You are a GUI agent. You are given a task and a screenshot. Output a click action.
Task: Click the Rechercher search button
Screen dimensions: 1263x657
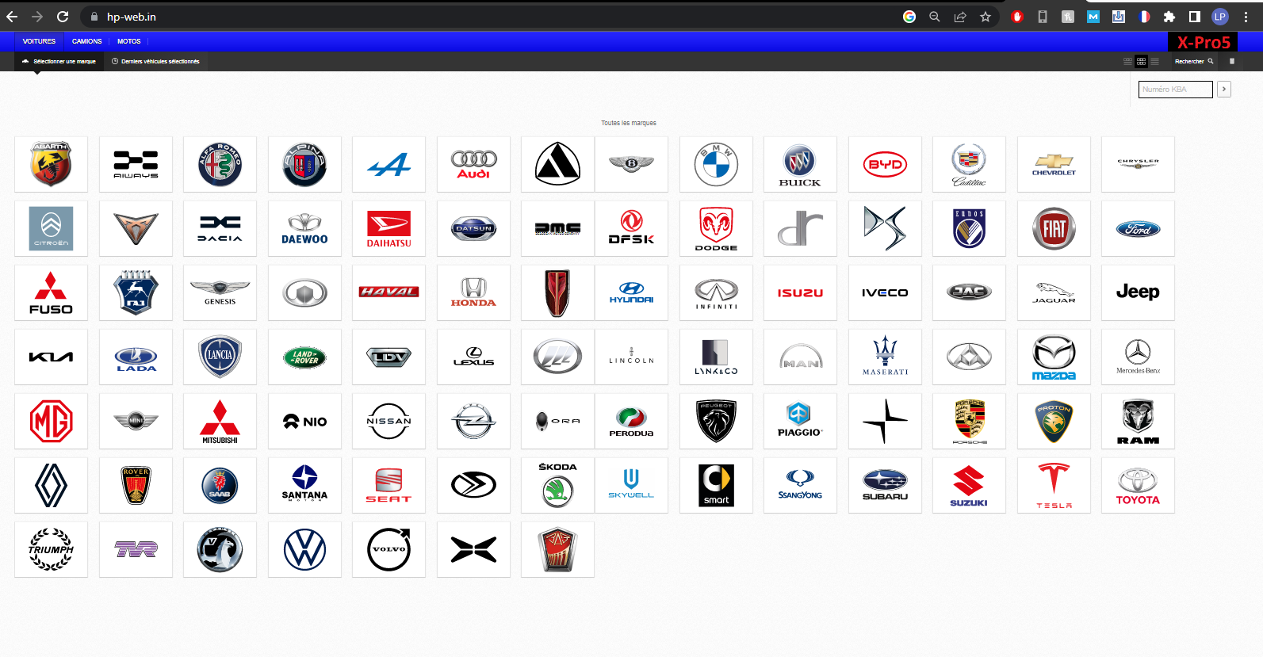click(1194, 61)
